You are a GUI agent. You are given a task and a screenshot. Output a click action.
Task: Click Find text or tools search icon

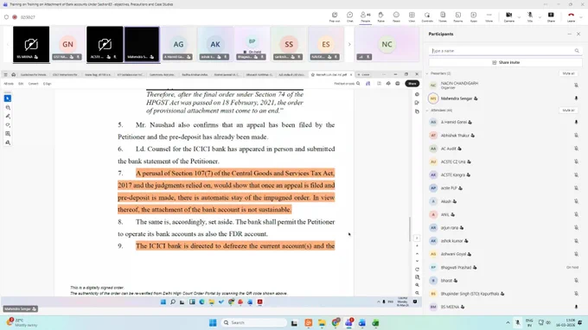point(358,84)
